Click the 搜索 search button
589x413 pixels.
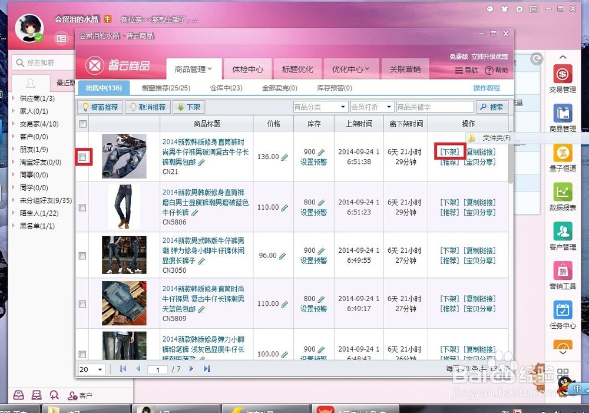pyautogui.click(x=492, y=107)
